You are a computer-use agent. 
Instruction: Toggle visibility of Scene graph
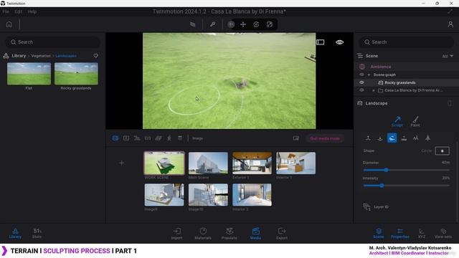point(361,75)
